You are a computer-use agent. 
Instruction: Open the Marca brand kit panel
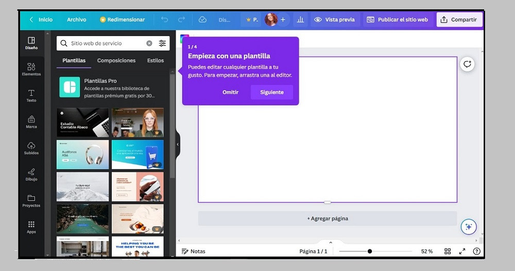click(x=31, y=122)
